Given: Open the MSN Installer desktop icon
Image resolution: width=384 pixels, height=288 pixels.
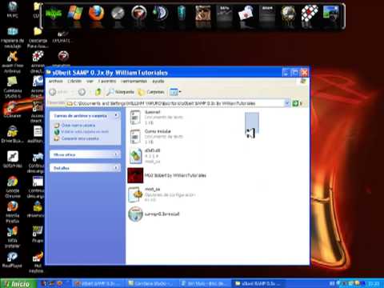Looking at the screenshot, I should 12,237.
